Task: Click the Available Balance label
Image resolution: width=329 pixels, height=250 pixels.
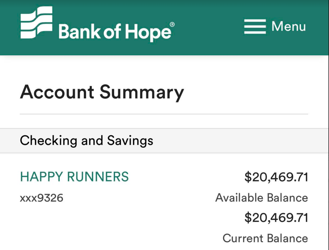Action: pos(261,198)
